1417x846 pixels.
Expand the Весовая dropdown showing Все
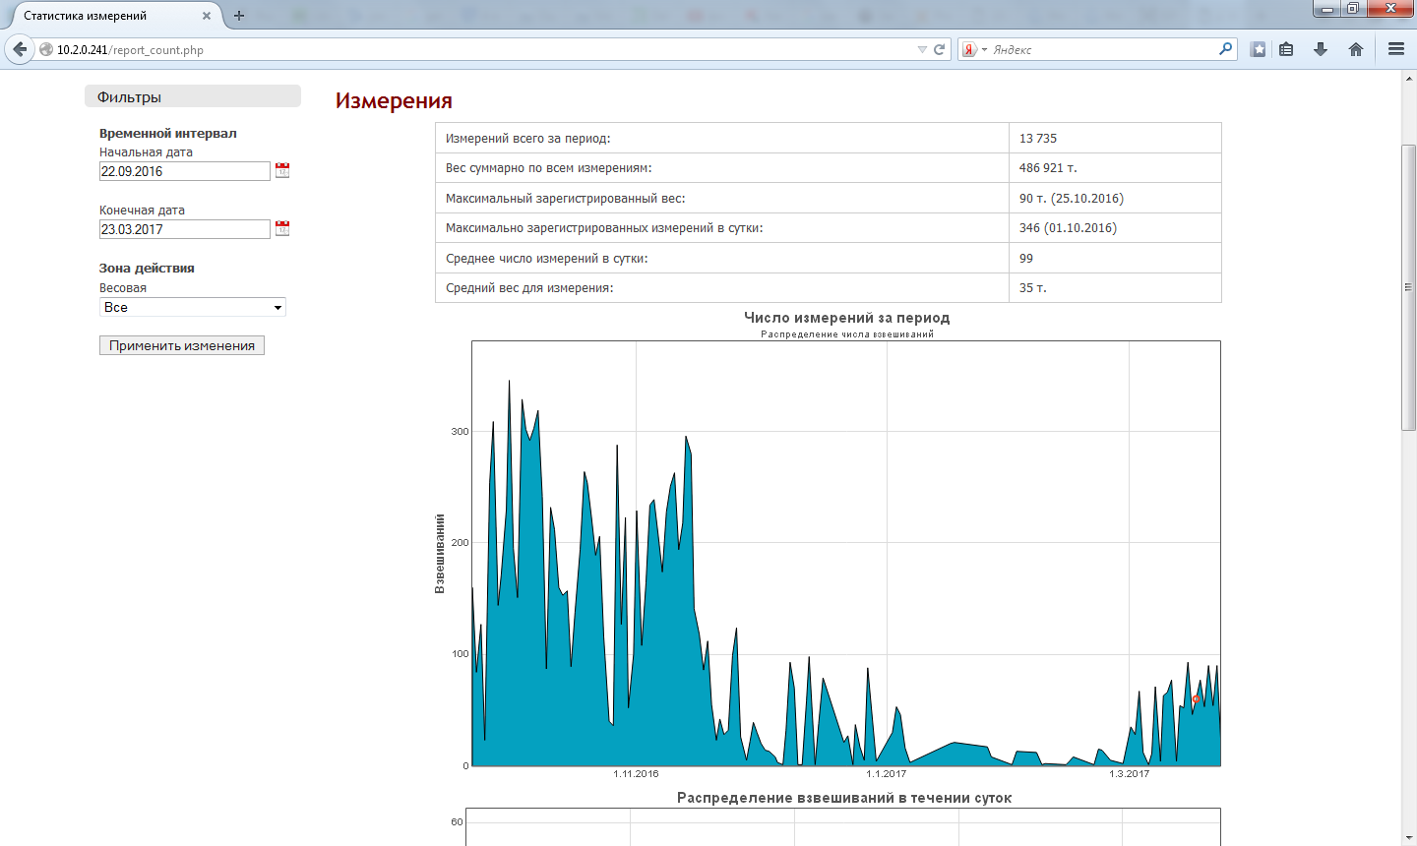click(x=193, y=307)
